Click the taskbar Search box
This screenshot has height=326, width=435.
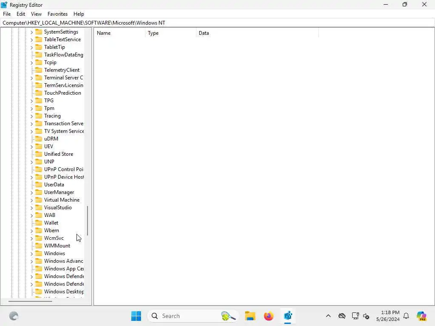(x=193, y=316)
